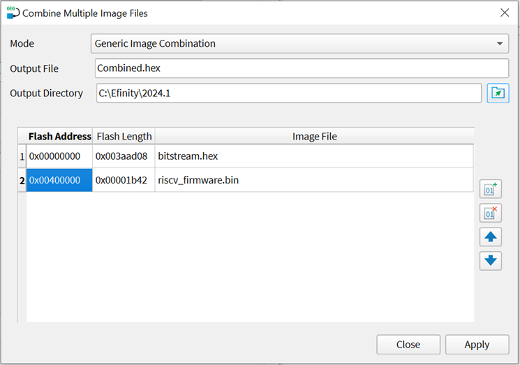Browse for output directory using folder icon

tap(498, 93)
